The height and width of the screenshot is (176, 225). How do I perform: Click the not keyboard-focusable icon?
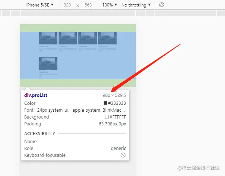tap(123, 155)
